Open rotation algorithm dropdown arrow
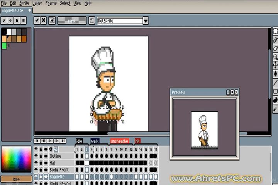The image size is (278, 185). tap(146, 21)
